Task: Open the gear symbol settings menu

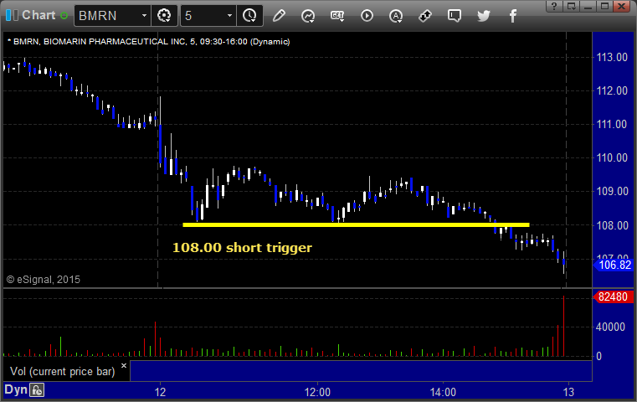Action: [x=164, y=16]
